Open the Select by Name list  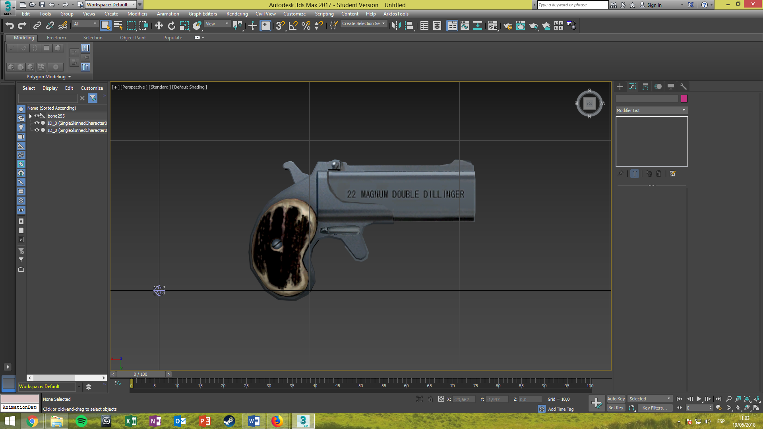click(x=118, y=26)
